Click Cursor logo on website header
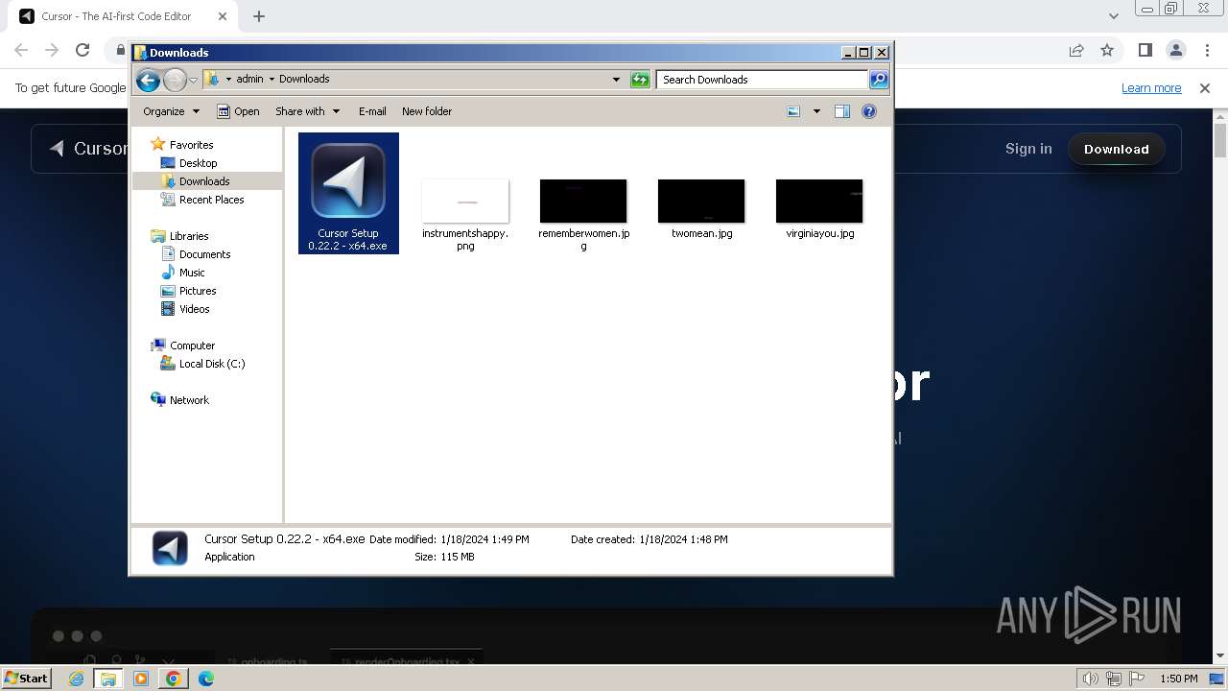 88,149
